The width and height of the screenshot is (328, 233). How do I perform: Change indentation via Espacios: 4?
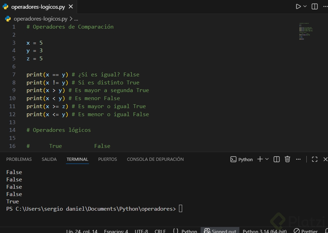[x=116, y=231]
